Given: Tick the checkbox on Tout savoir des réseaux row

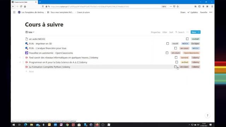Looking at the screenshot, I should (176, 58).
